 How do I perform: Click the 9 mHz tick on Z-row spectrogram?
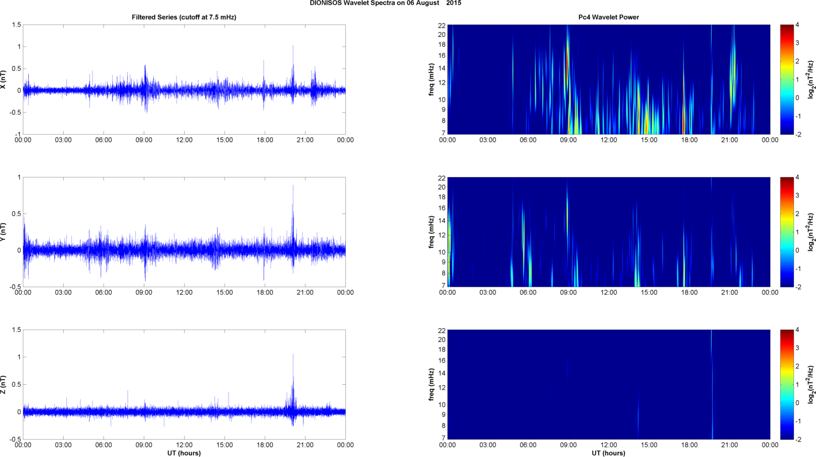[x=444, y=415]
